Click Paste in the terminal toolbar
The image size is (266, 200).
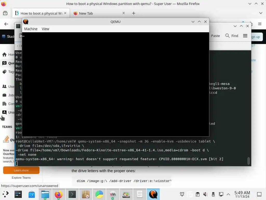coord(215,36)
